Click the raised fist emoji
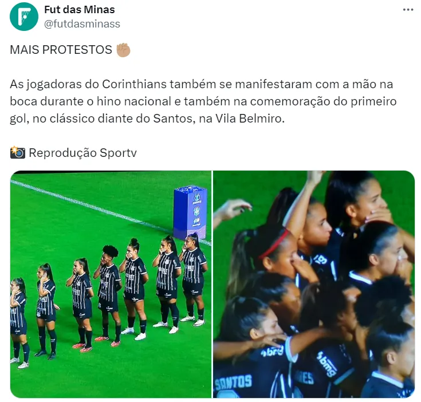Viewport: 421px width, 402px height. click(x=123, y=50)
